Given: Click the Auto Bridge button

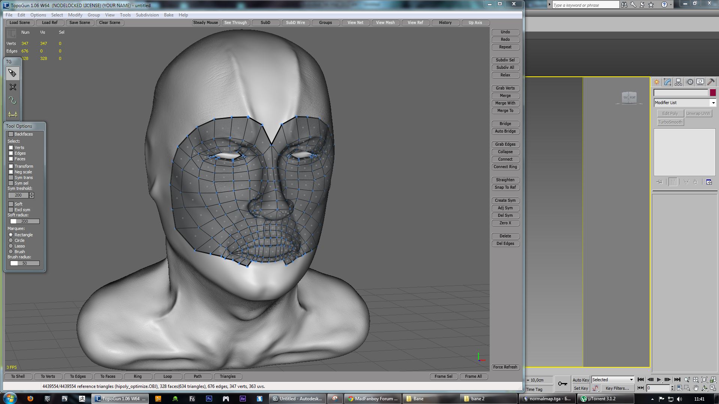Looking at the screenshot, I should click(x=505, y=131).
